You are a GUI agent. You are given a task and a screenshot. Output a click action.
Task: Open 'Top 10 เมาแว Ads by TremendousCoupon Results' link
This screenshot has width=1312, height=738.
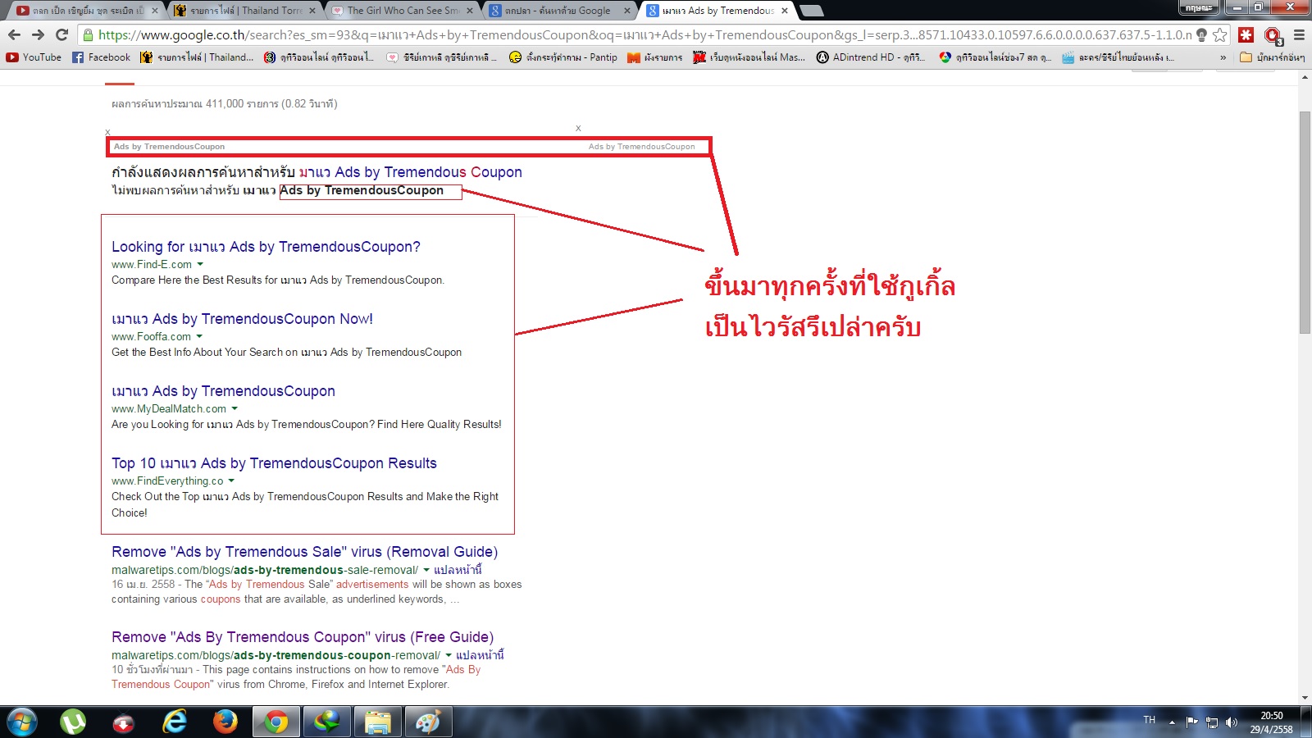[x=274, y=463]
